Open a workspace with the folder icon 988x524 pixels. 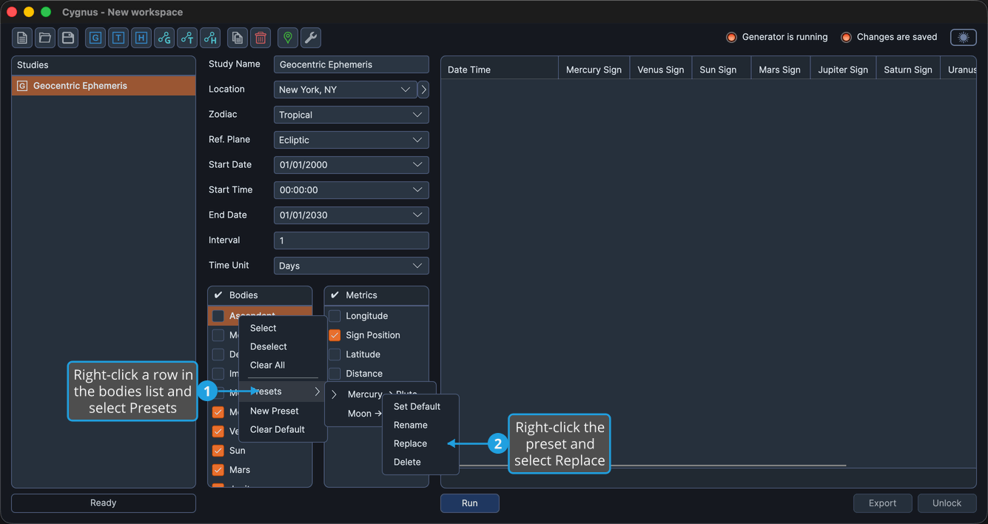pyautogui.click(x=45, y=38)
